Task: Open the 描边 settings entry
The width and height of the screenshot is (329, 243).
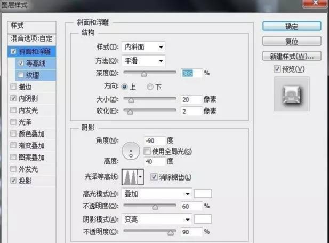Action: click(x=25, y=87)
